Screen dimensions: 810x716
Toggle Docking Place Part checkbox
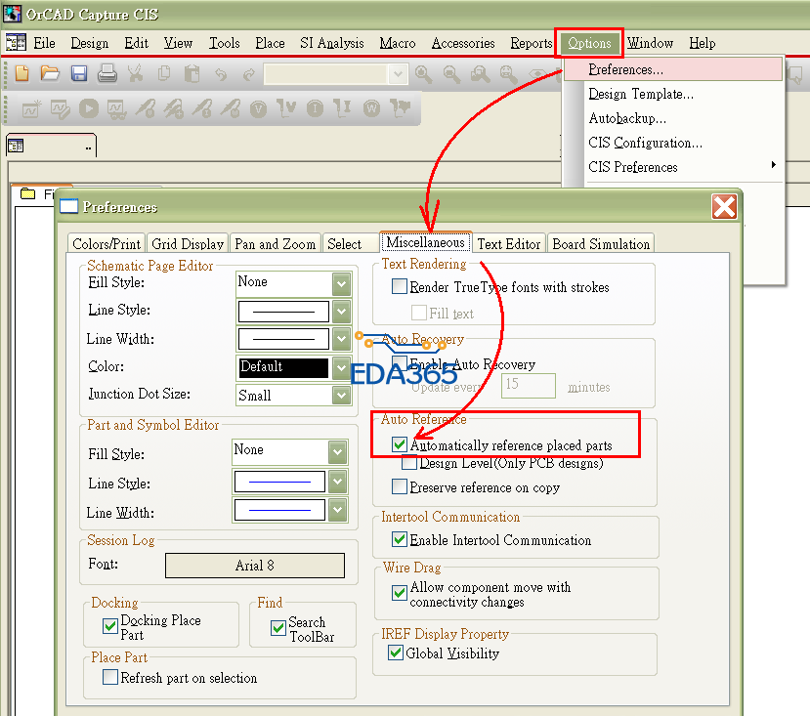click(x=110, y=627)
